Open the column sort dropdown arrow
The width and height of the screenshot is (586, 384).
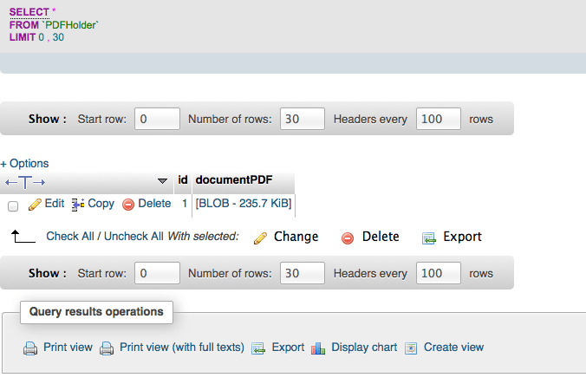click(162, 181)
